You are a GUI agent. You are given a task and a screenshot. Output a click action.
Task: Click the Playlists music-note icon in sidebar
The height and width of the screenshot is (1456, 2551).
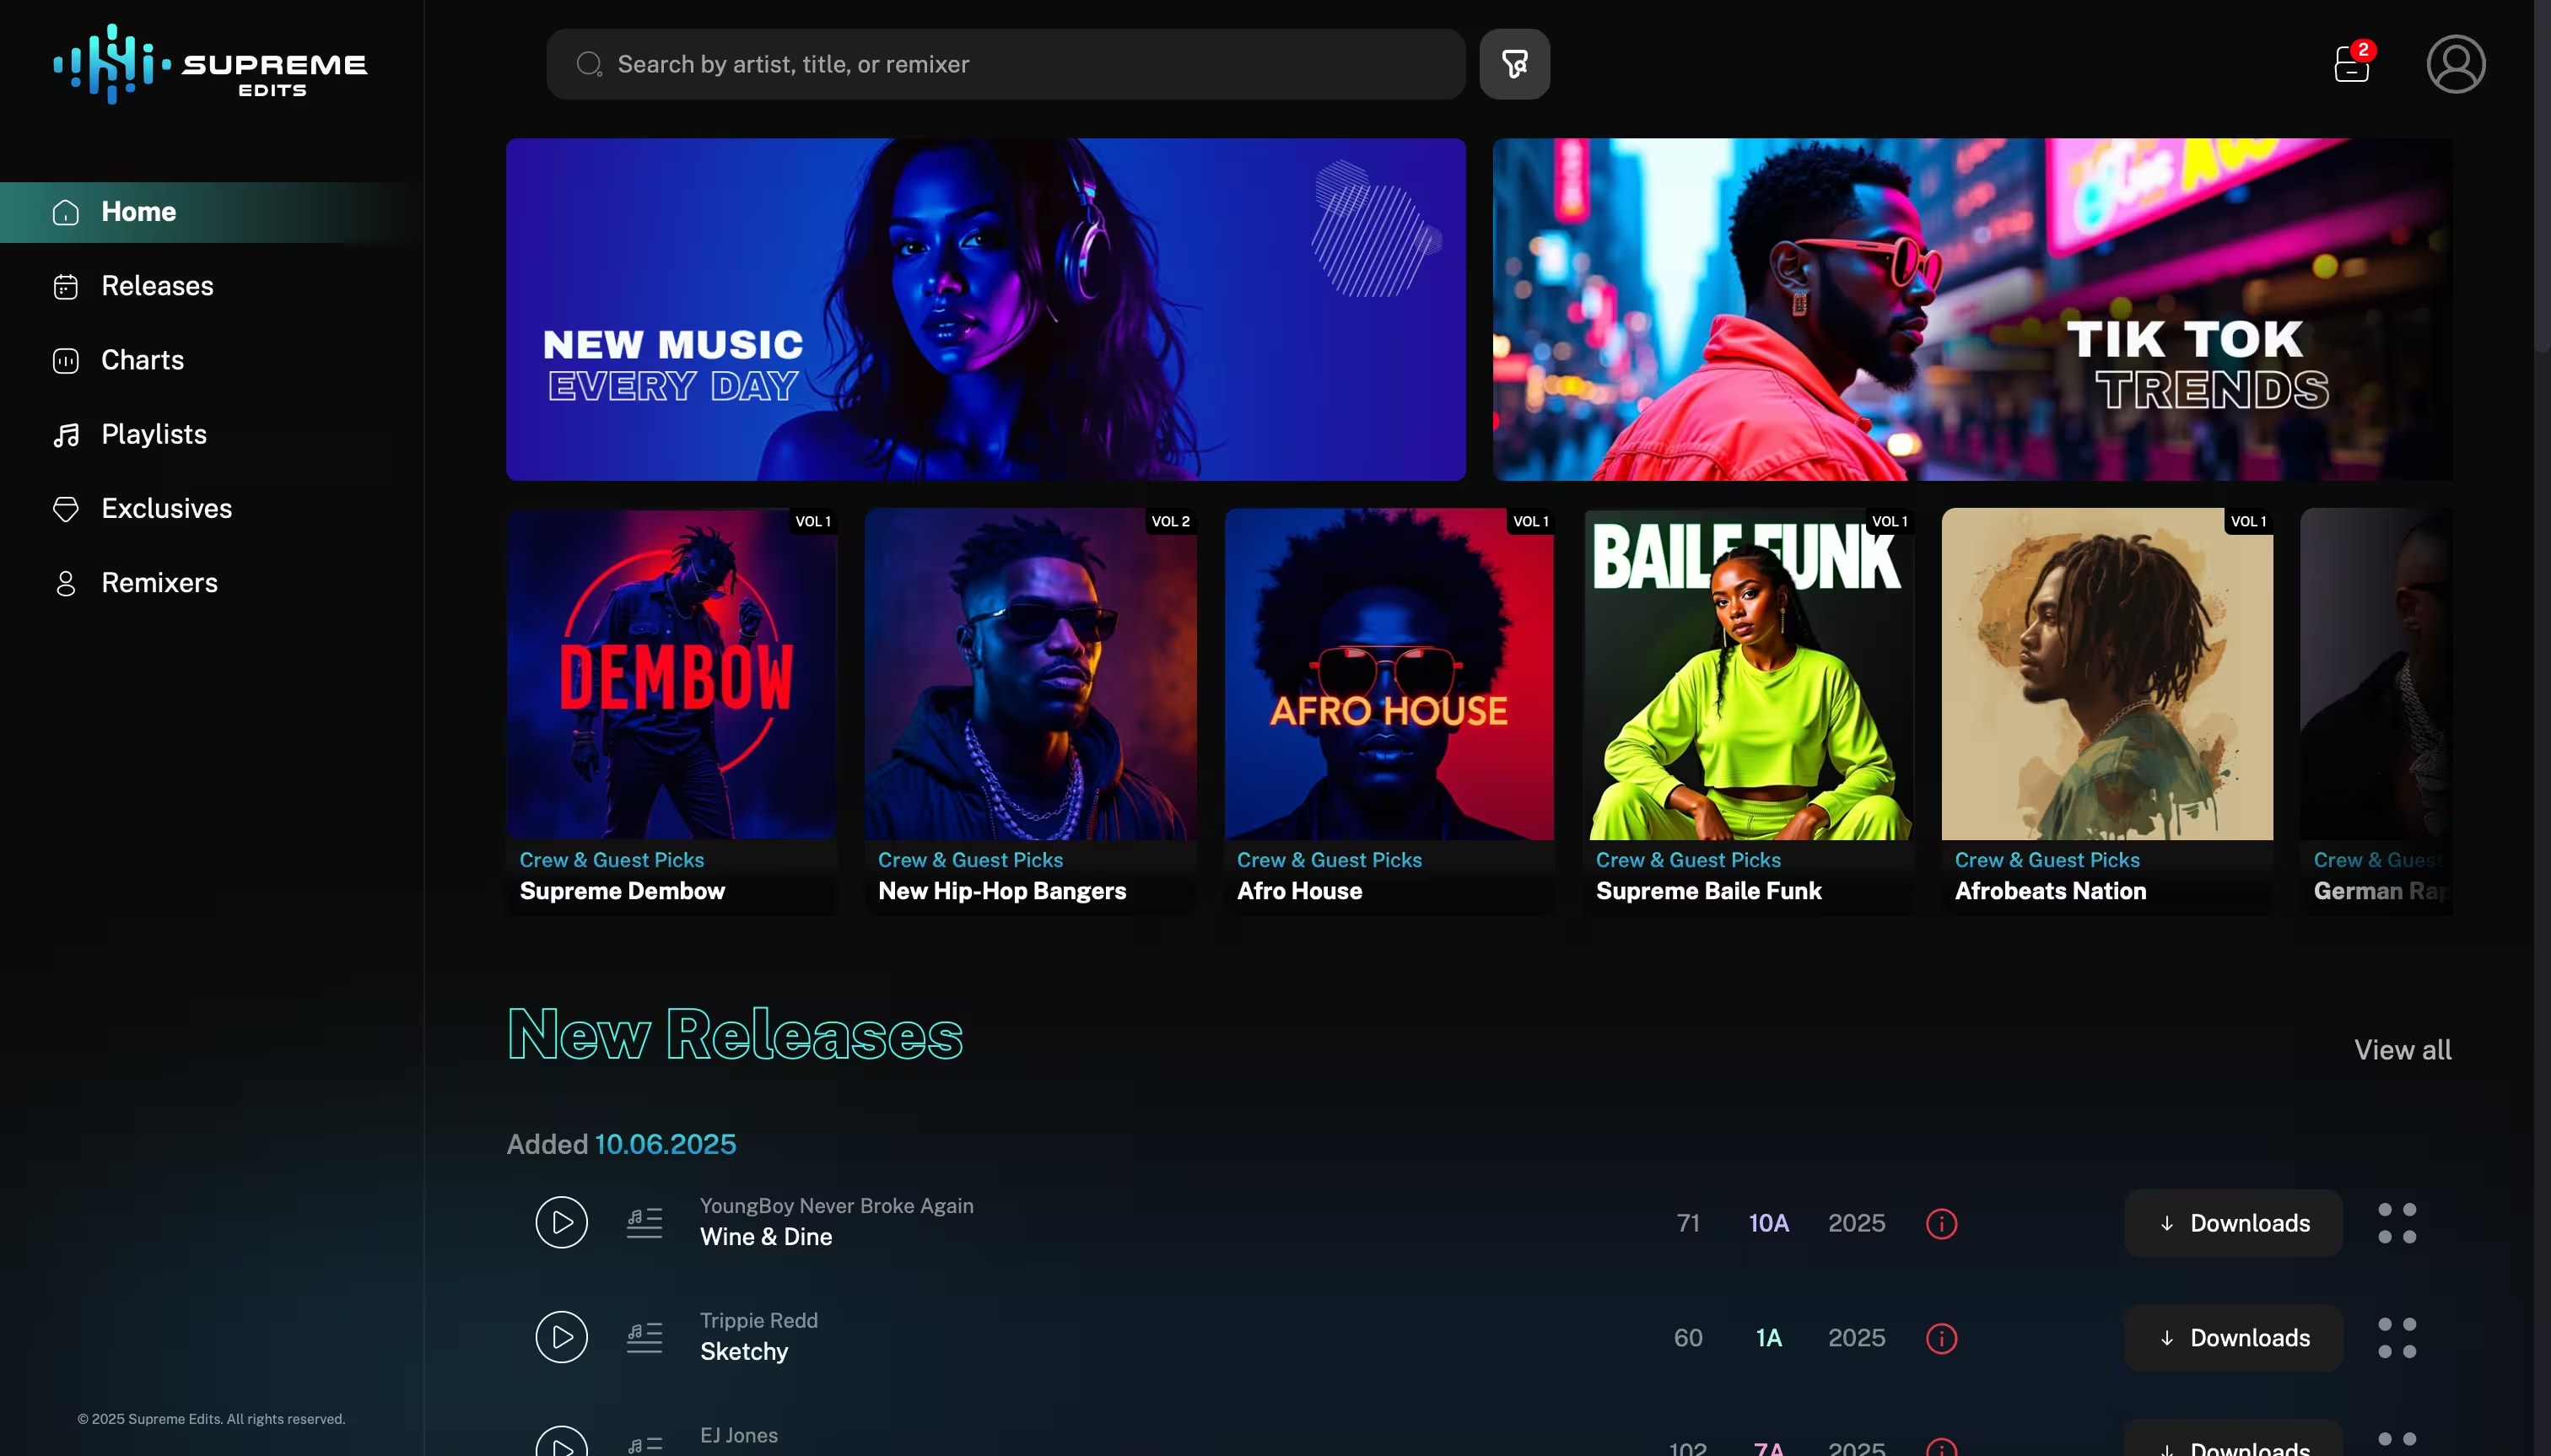pos(65,434)
